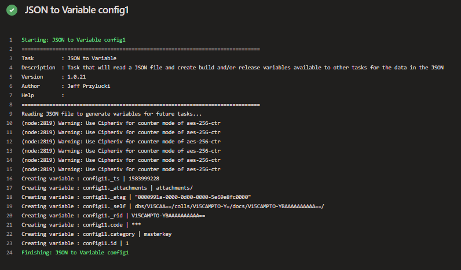Click the Author Jeff Przylucki line
The width and height of the screenshot is (461, 270).
[65, 86]
